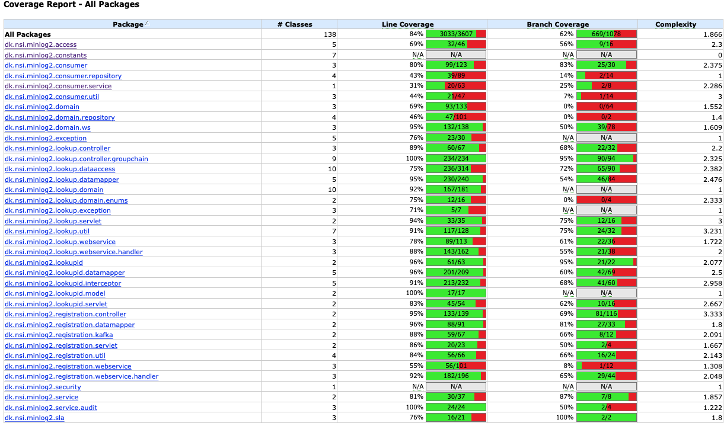Open dk.nsi.minlog2.consumer.repository package
This screenshot has width=727, height=426.
pyautogui.click(x=63, y=76)
